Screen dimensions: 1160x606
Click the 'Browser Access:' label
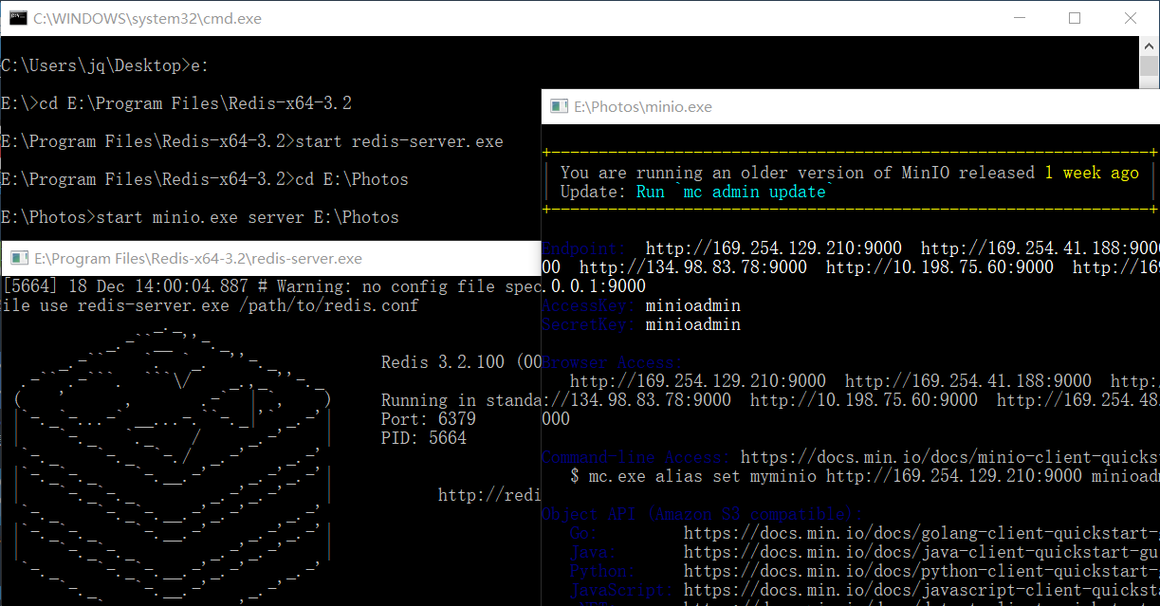tap(613, 362)
